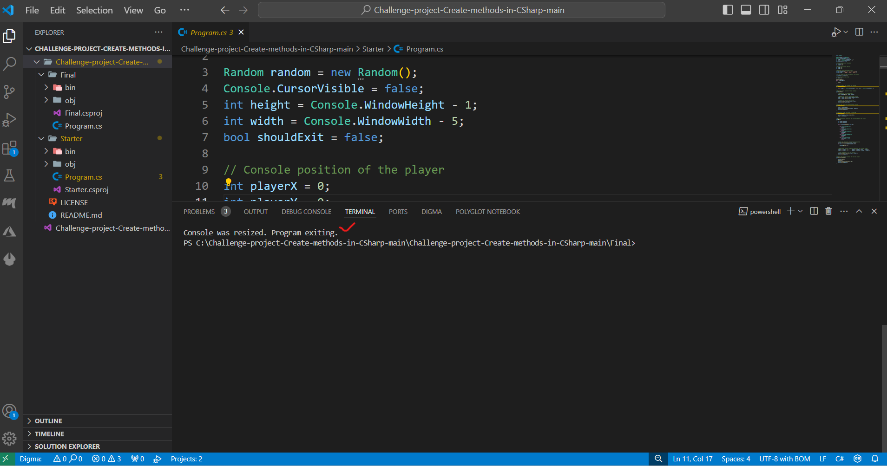Select C# language mode
The width and height of the screenshot is (887, 466).
click(x=840, y=459)
